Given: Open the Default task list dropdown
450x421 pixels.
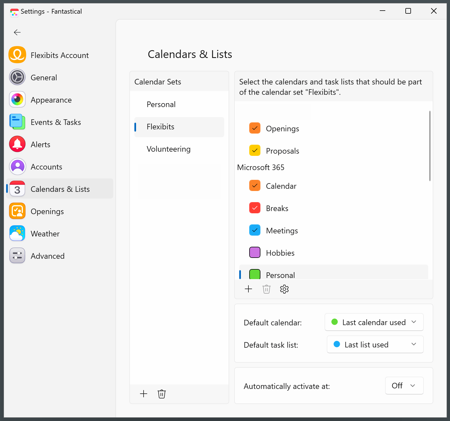Looking at the screenshot, I should pyautogui.click(x=375, y=345).
